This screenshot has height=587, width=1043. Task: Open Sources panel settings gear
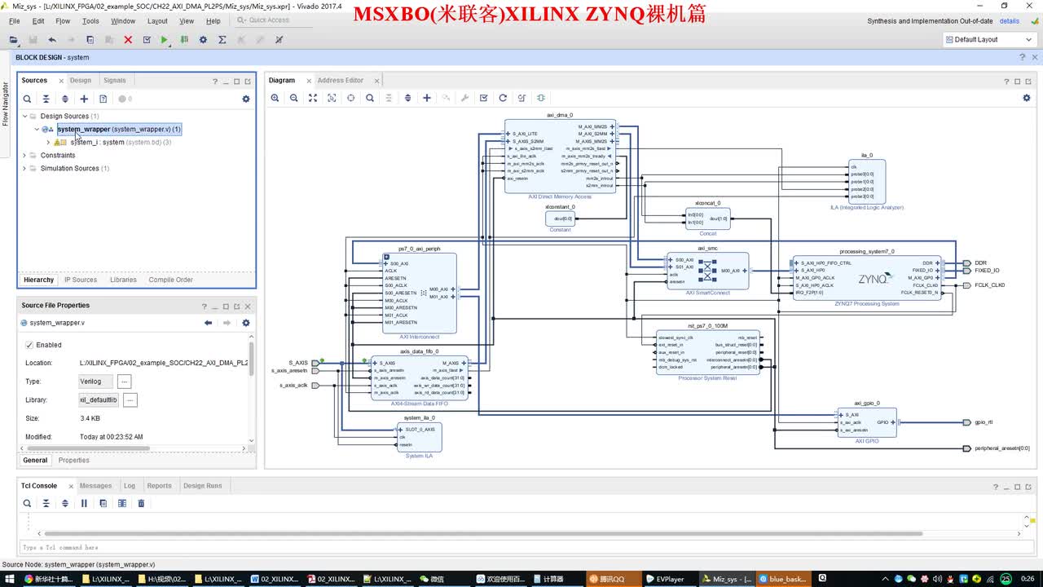click(x=246, y=99)
